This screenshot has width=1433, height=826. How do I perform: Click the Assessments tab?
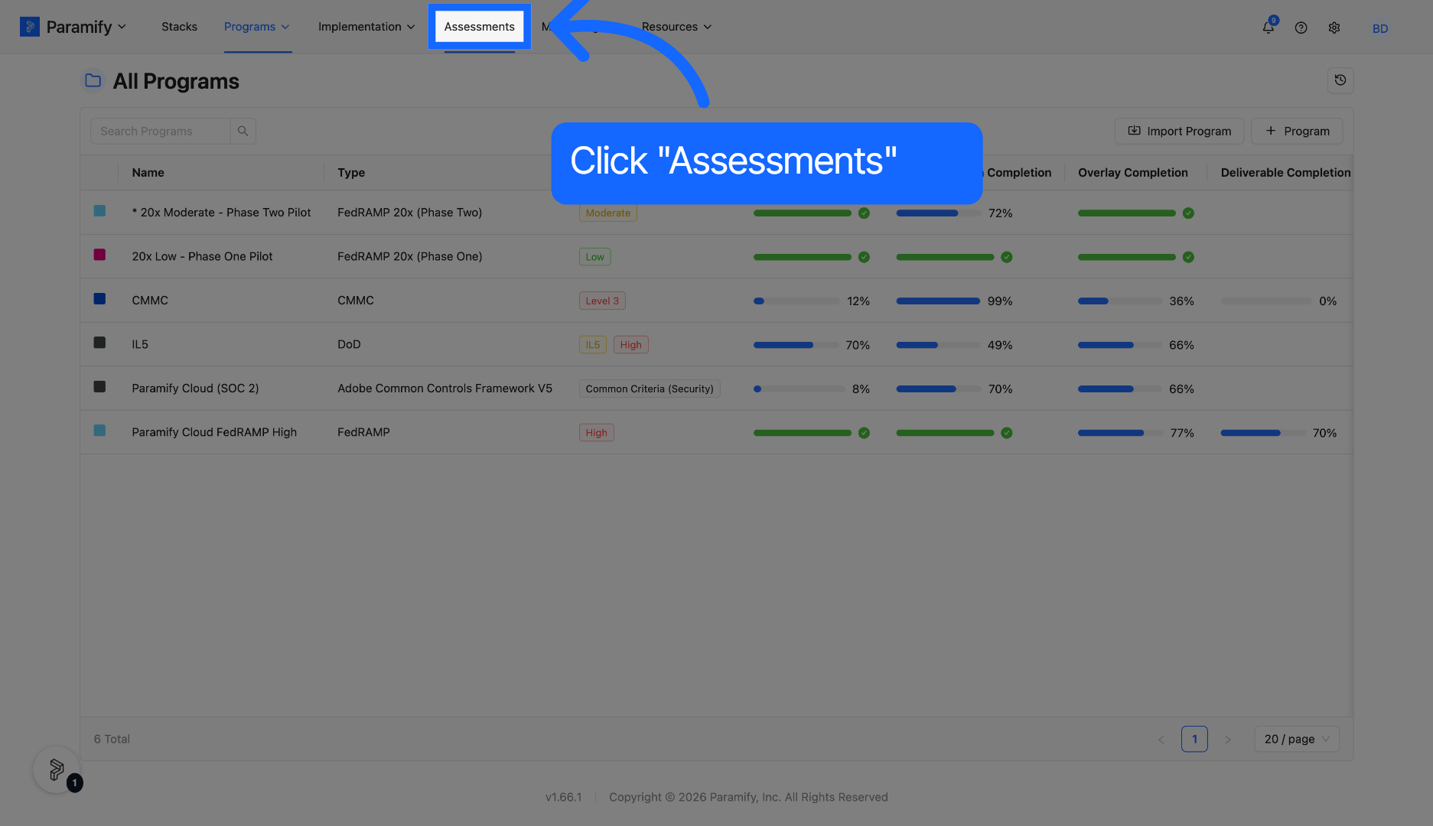point(480,27)
